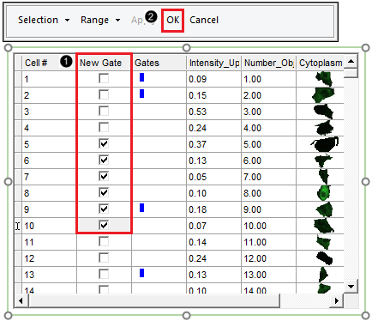Check New Gate box for cell 4
The height and width of the screenshot is (321, 372).
point(104,127)
